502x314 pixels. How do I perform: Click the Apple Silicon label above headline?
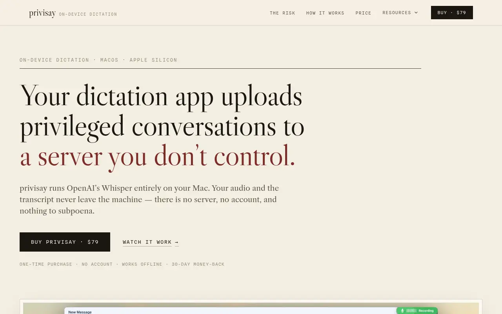tap(153, 60)
